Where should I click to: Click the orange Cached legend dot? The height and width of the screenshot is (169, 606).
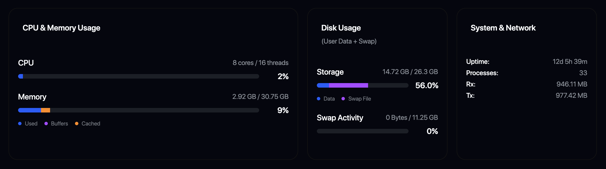[x=77, y=123]
